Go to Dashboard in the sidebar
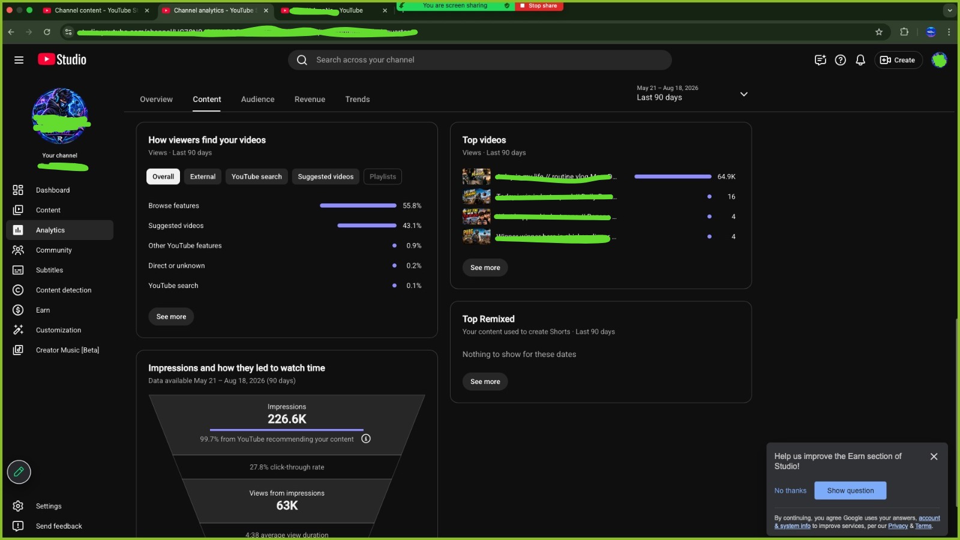Image resolution: width=960 pixels, height=540 pixels. click(x=59, y=190)
